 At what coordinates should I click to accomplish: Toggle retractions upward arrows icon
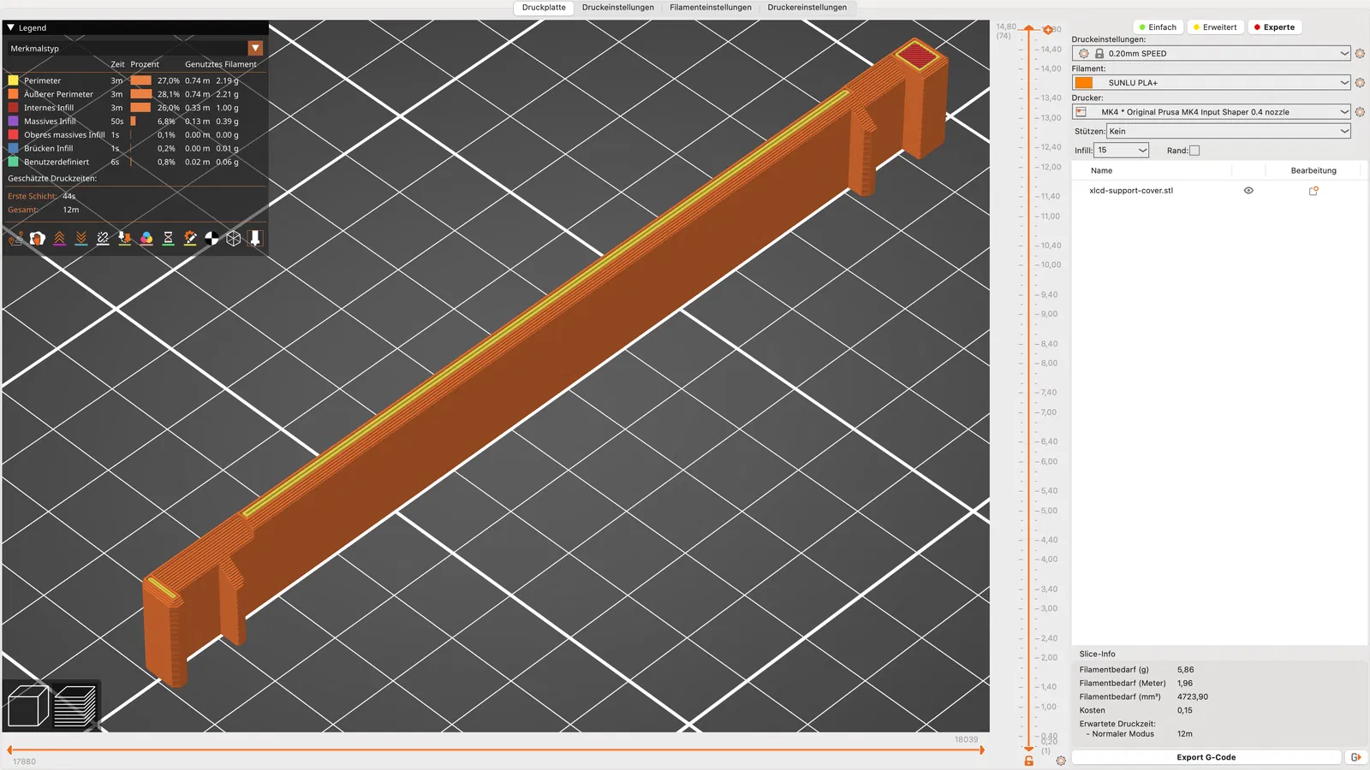59,239
